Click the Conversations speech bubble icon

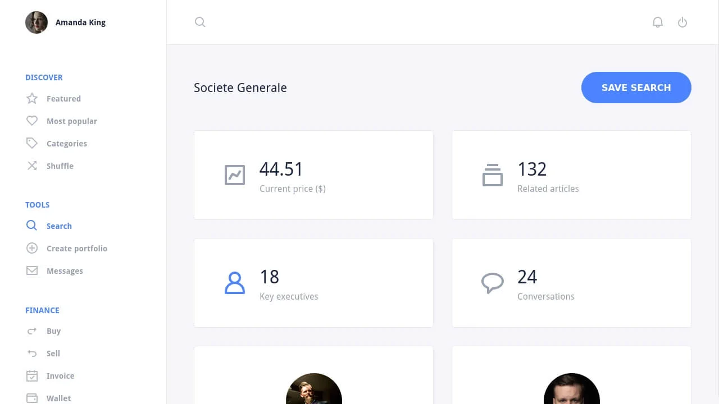pyautogui.click(x=493, y=282)
